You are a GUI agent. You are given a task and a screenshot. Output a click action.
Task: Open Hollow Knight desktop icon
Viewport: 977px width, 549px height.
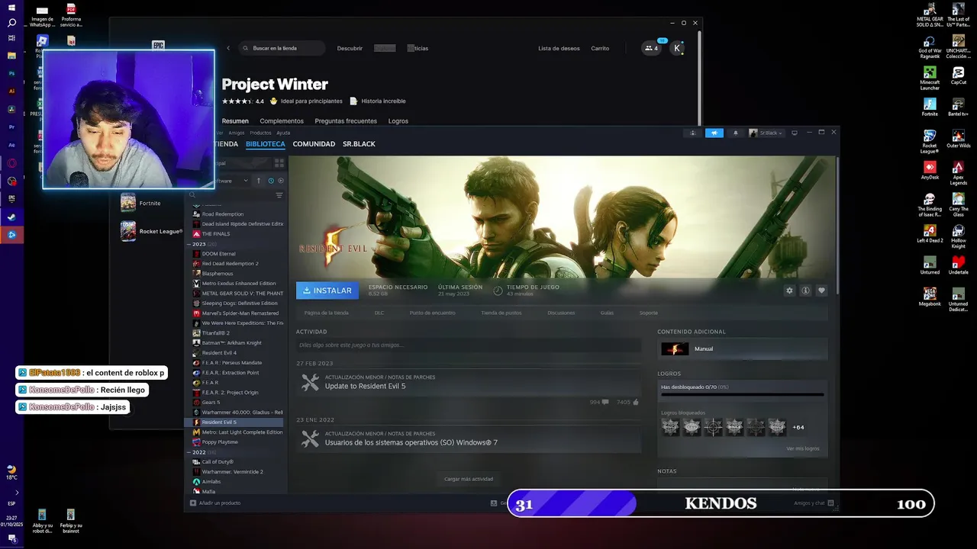click(958, 236)
